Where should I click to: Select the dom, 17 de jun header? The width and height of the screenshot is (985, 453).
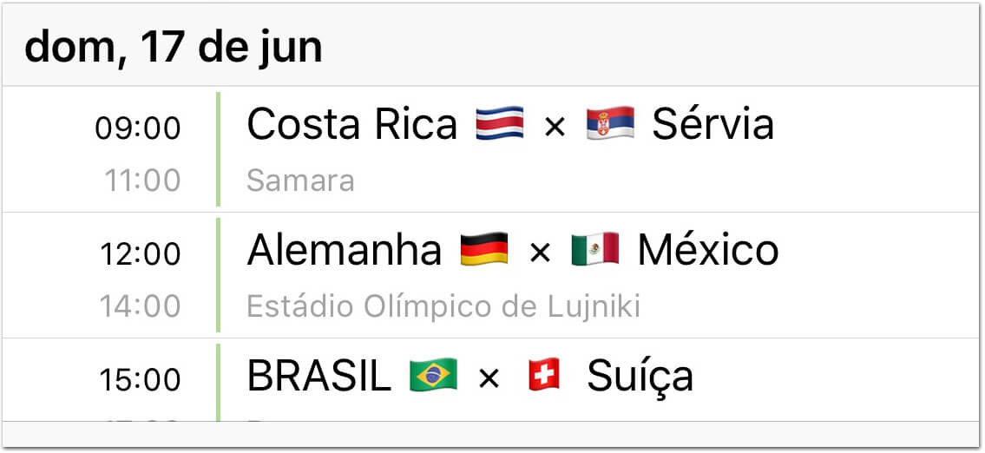click(x=174, y=47)
